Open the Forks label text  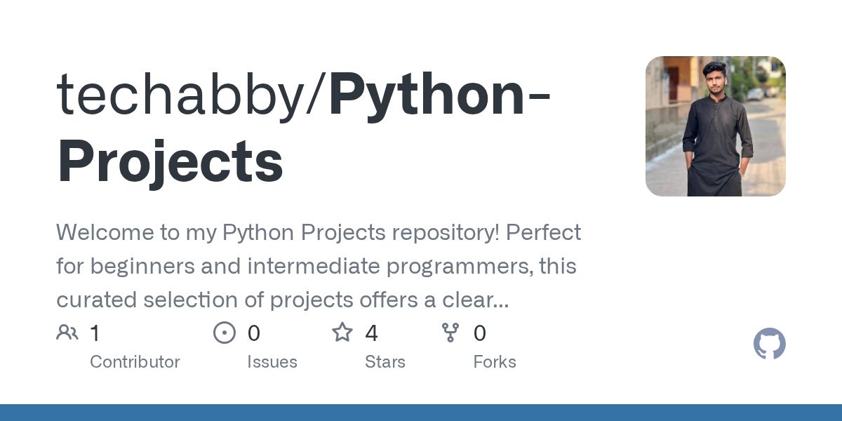point(495,362)
